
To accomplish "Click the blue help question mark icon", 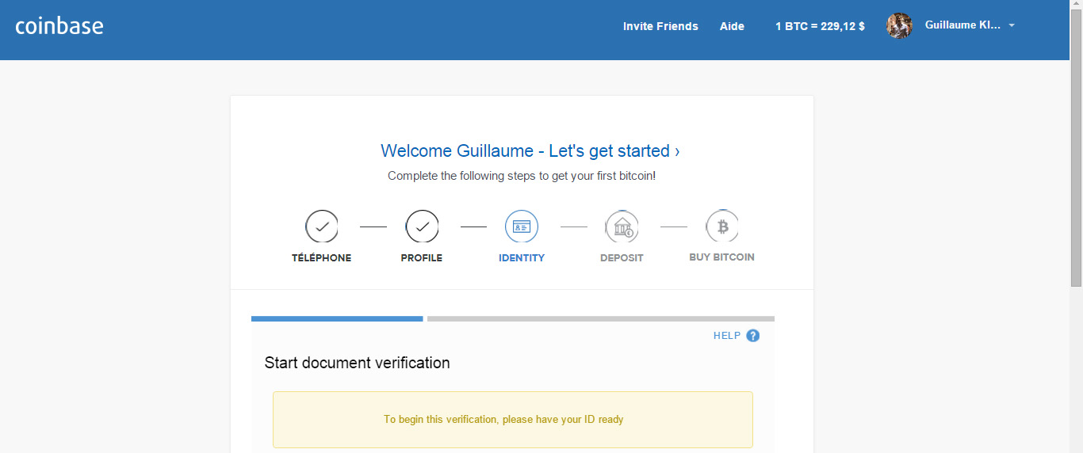I will tap(753, 336).
